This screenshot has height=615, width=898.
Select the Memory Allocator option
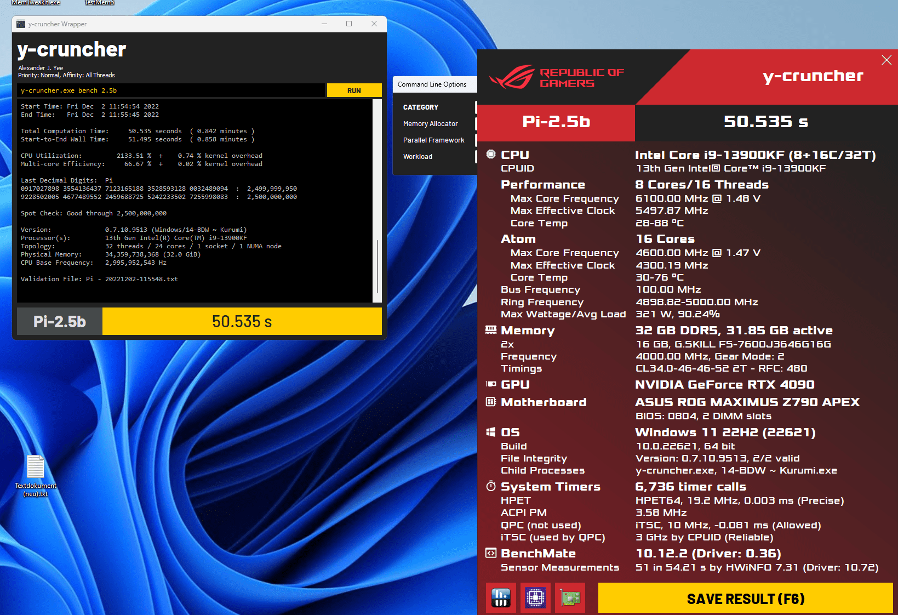(x=431, y=124)
